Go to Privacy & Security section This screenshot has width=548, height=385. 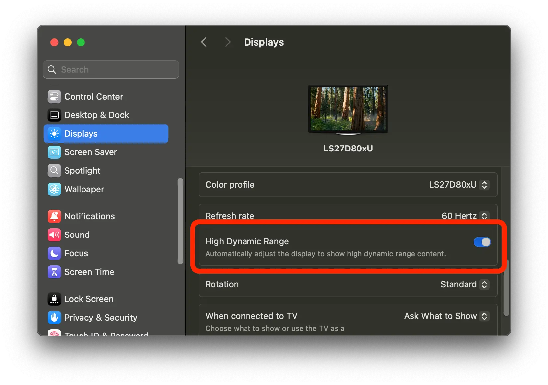[100, 318]
